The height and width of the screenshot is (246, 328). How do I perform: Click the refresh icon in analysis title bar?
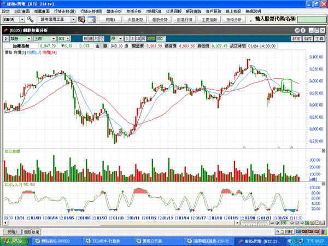tap(297, 31)
